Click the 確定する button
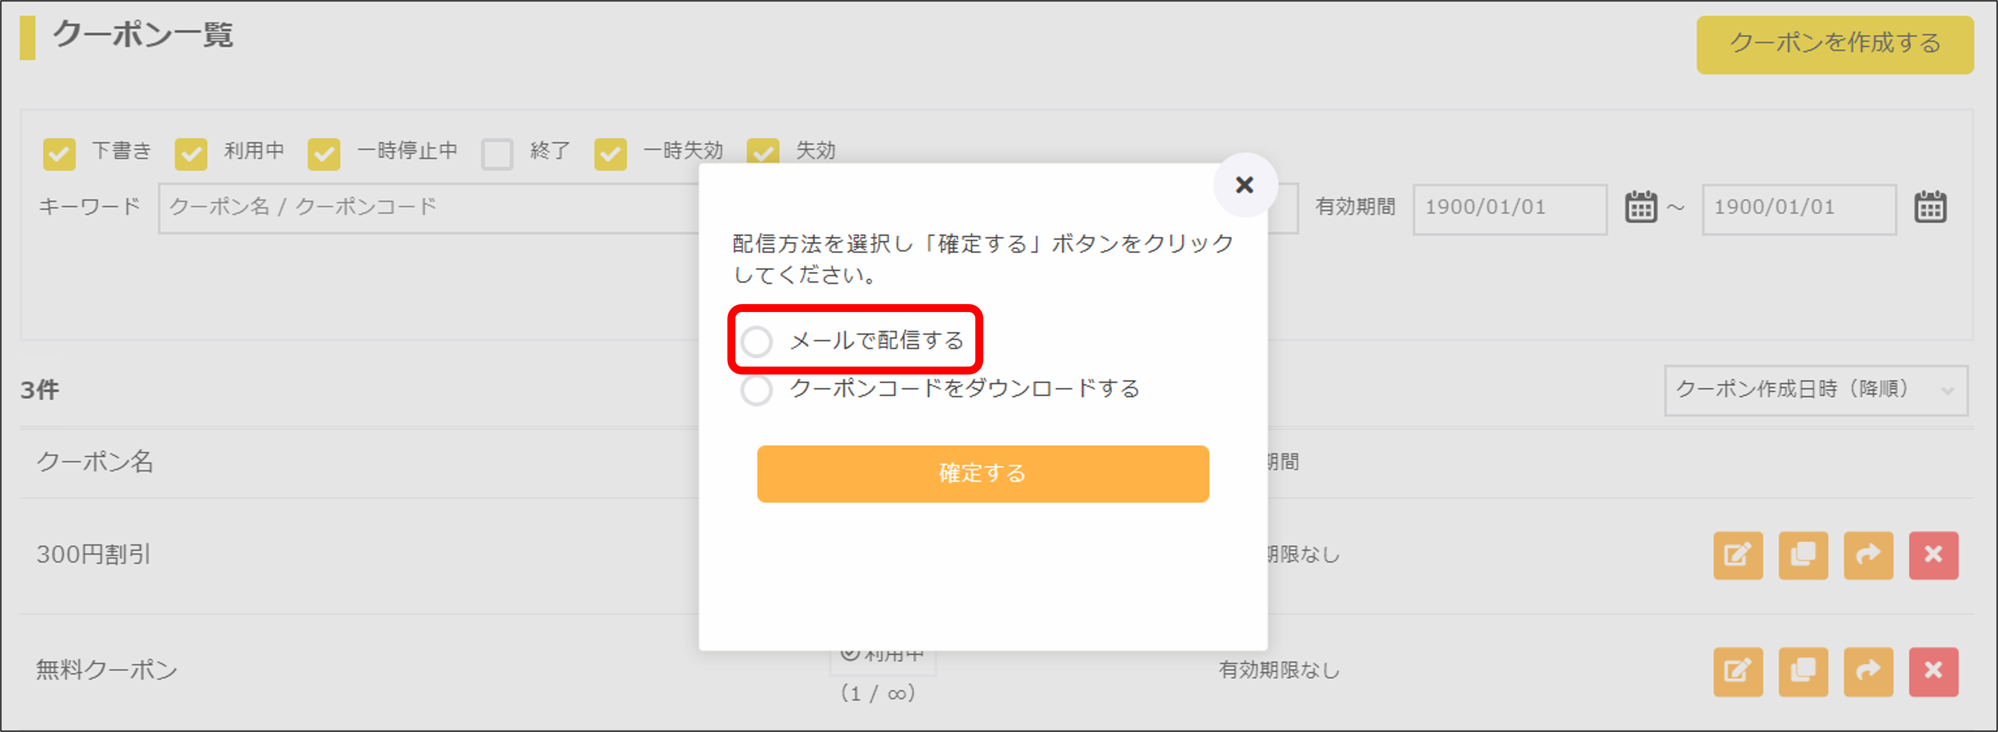 coord(983,473)
